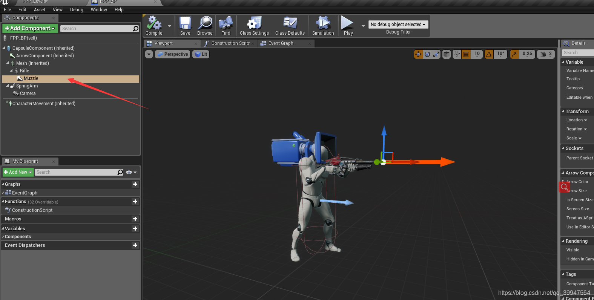Add a new event dispatcher with plus
Screen dimensions: 594x300
click(135, 245)
